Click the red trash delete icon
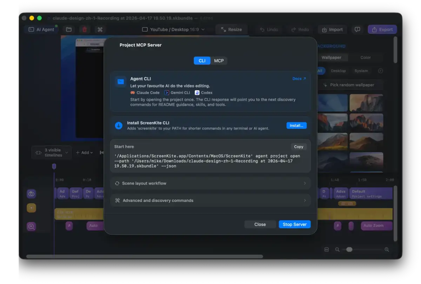Screen dimensions: 421x284 (x=85, y=29)
